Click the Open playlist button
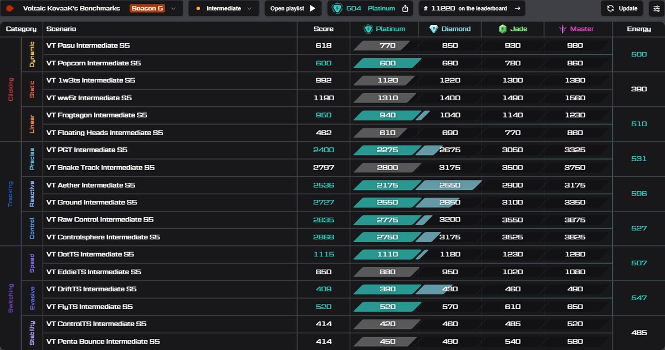 293,8
